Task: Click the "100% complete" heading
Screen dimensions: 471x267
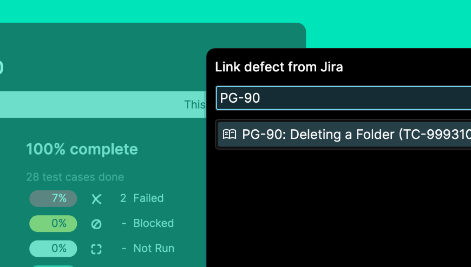Action: point(82,149)
